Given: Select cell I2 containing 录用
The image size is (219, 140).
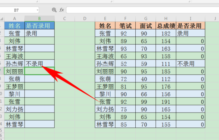Looking at the screenshot, I should pos(190,33).
